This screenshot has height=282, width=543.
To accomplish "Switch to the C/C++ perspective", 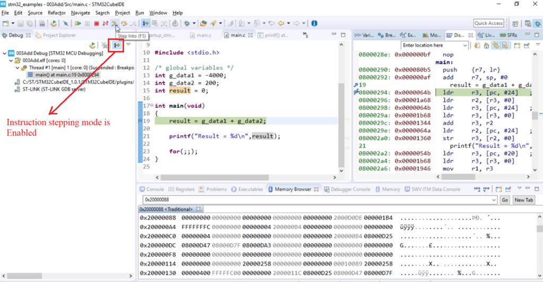I will (528, 23).
